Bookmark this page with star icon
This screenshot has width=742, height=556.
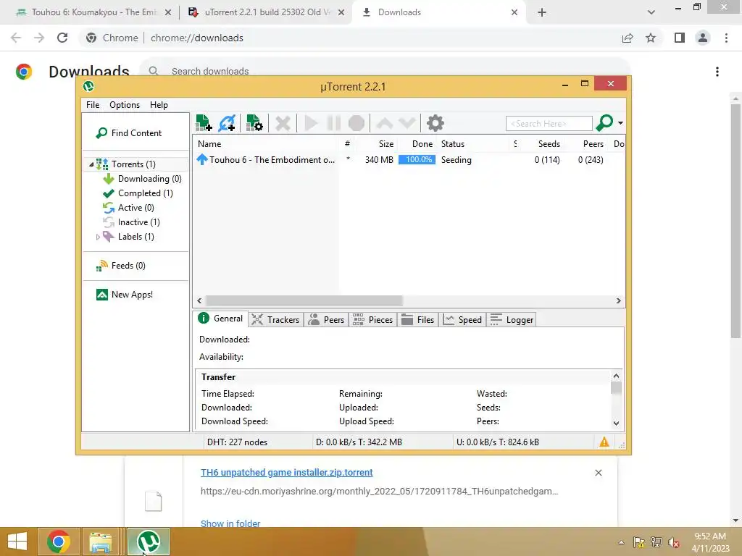(651, 38)
